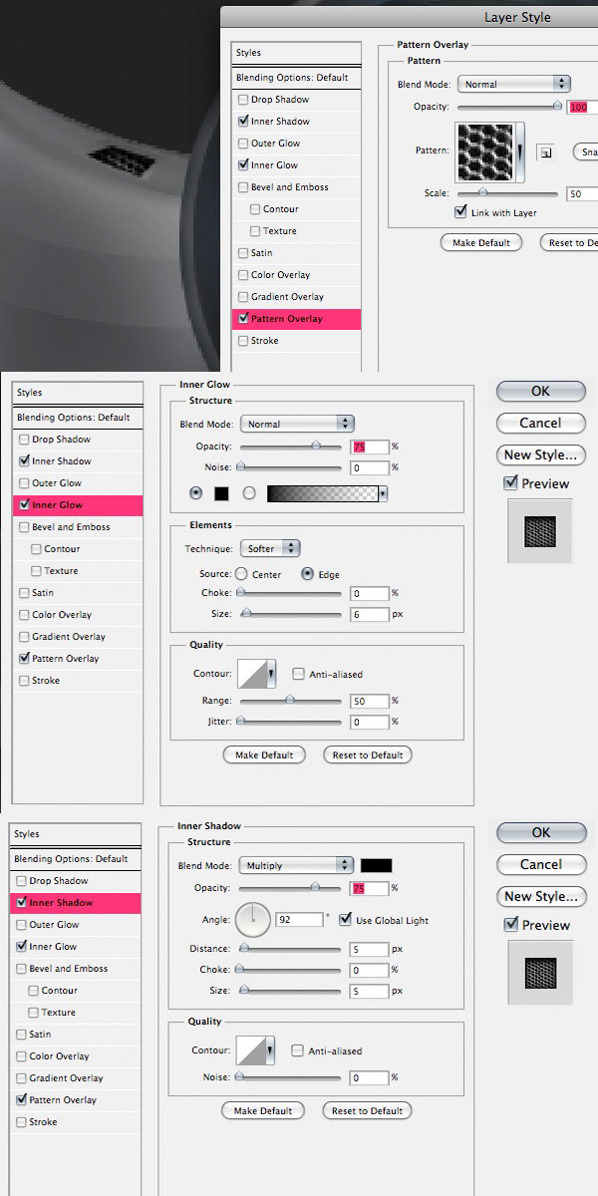
Task: Expand the Contour picker arrow in Inner Shadow
Action: pos(270,1050)
